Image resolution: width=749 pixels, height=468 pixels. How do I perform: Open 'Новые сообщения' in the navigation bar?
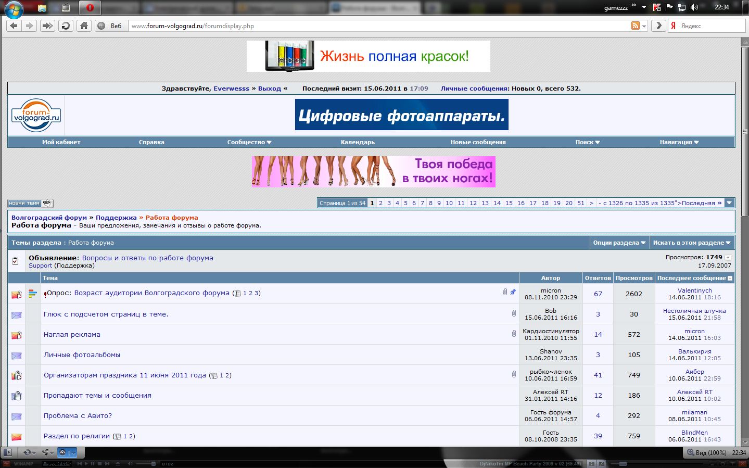[478, 142]
